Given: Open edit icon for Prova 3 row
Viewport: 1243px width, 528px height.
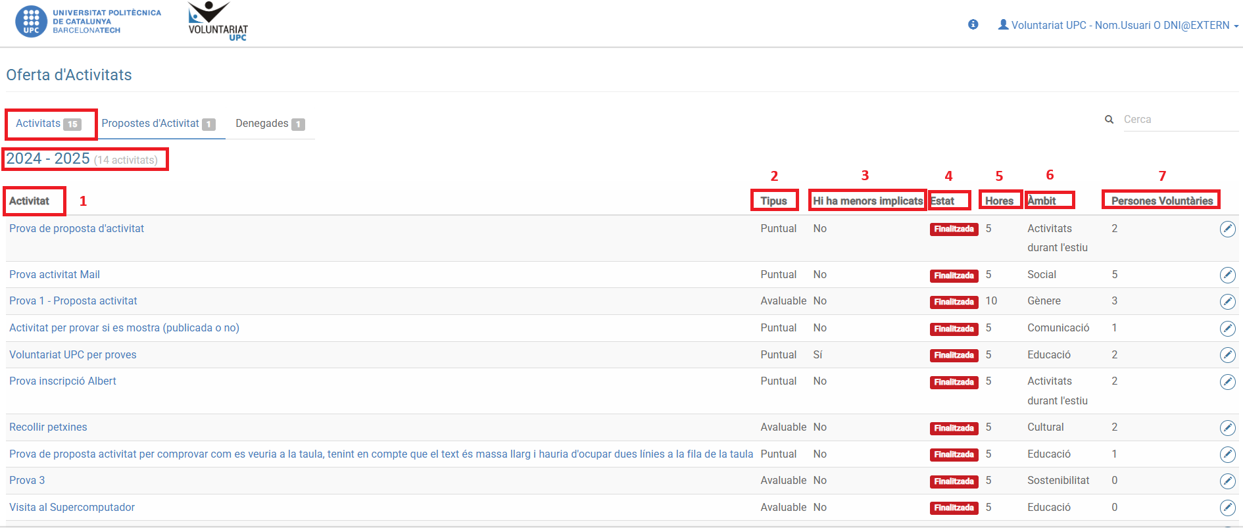Looking at the screenshot, I should [1227, 481].
